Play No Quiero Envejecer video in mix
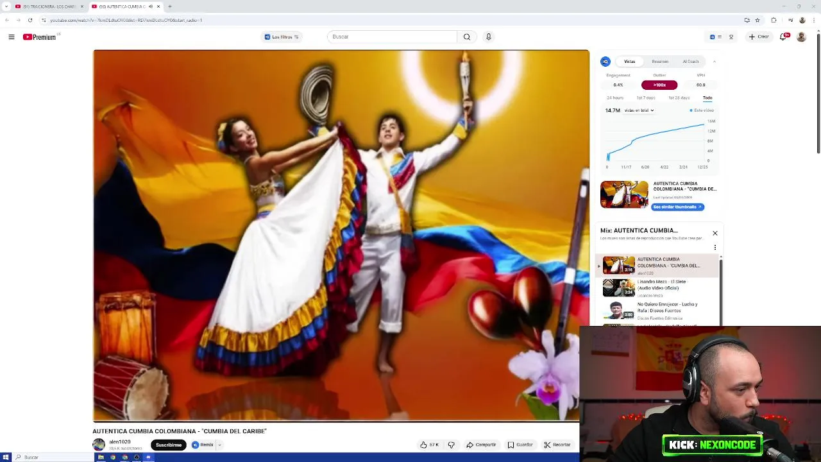This screenshot has width=821, height=462. click(x=657, y=311)
